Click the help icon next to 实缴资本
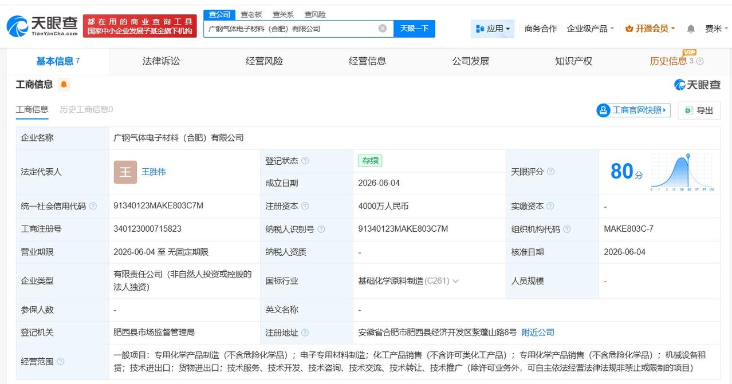 tap(550, 206)
